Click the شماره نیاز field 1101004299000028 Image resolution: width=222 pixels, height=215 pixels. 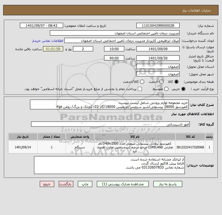(158, 25)
